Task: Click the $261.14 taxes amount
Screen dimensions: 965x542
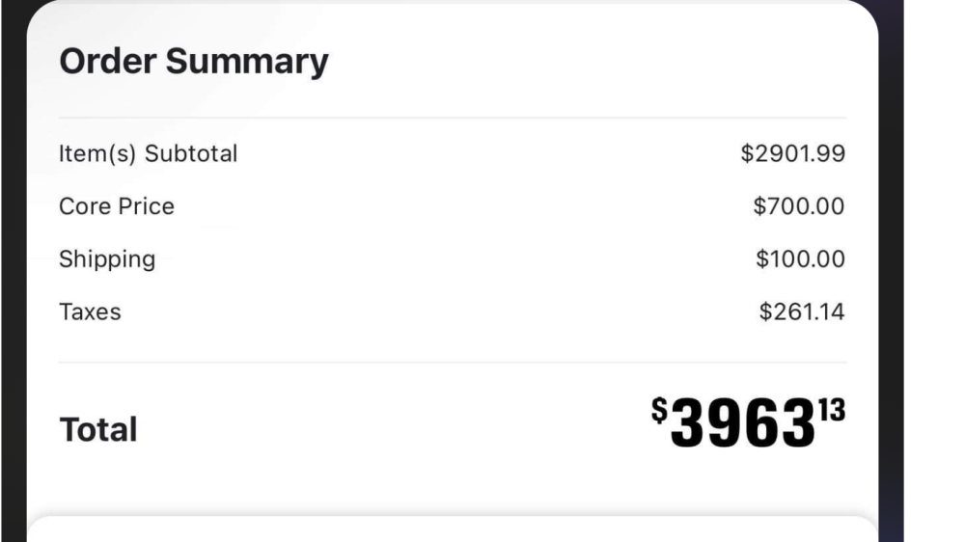Action: (x=801, y=312)
